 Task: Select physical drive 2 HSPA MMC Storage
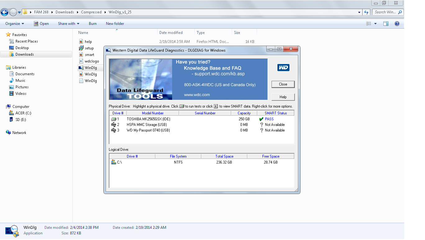coord(202,125)
